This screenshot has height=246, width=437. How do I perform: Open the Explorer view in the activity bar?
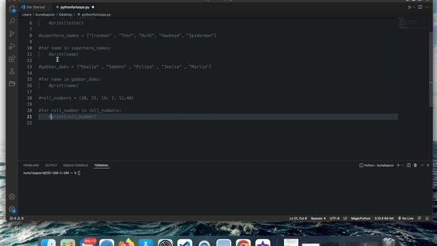tap(12, 9)
